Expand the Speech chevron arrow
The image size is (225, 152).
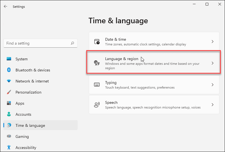click(x=213, y=105)
